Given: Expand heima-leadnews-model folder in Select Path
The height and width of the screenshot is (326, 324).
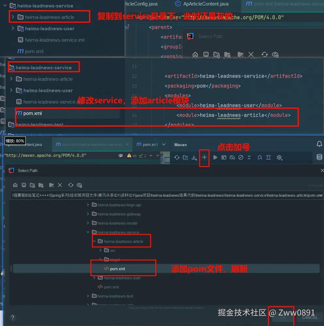Looking at the screenshot, I should tap(88, 223).
